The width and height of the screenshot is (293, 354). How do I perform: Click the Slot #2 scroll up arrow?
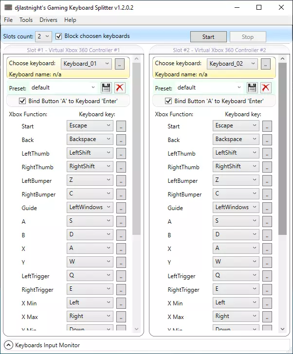tap(282, 59)
